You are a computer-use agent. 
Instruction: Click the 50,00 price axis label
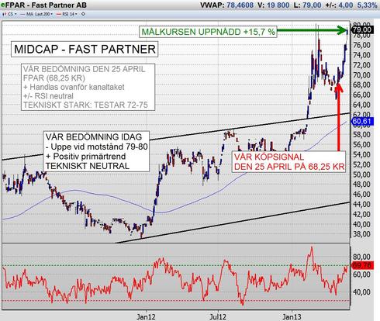pos(361,174)
